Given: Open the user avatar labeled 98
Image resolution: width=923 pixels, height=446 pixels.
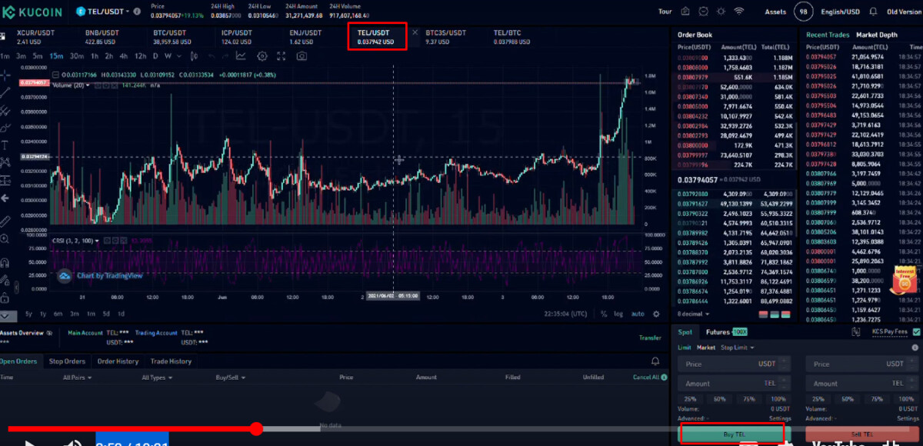Looking at the screenshot, I should click(x=805, y=12).
